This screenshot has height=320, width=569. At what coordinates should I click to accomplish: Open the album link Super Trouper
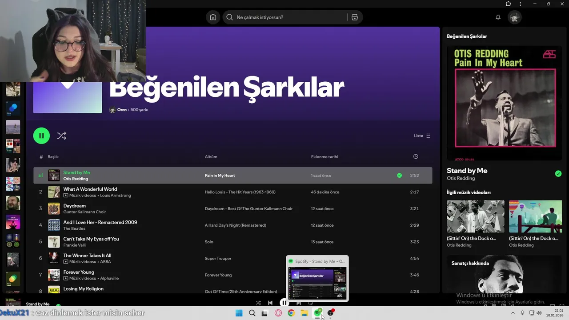coord(218,259)
